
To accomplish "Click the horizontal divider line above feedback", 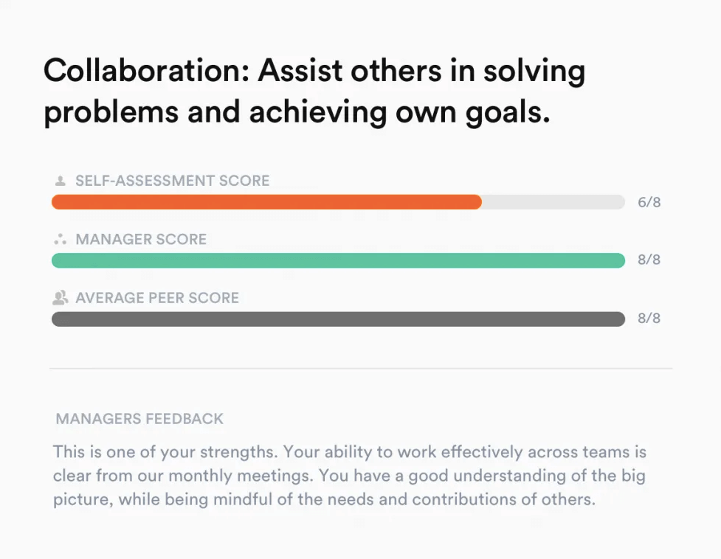I will [360, 368].
